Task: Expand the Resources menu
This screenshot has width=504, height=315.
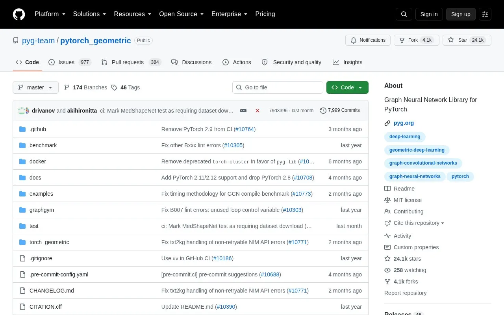Action: pyautogui.click(x=133, y=14)
